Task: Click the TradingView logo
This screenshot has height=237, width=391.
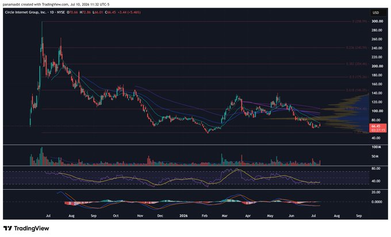Action: [26, 228]
